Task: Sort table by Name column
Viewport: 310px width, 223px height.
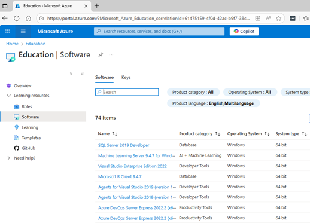Action: 108,133
